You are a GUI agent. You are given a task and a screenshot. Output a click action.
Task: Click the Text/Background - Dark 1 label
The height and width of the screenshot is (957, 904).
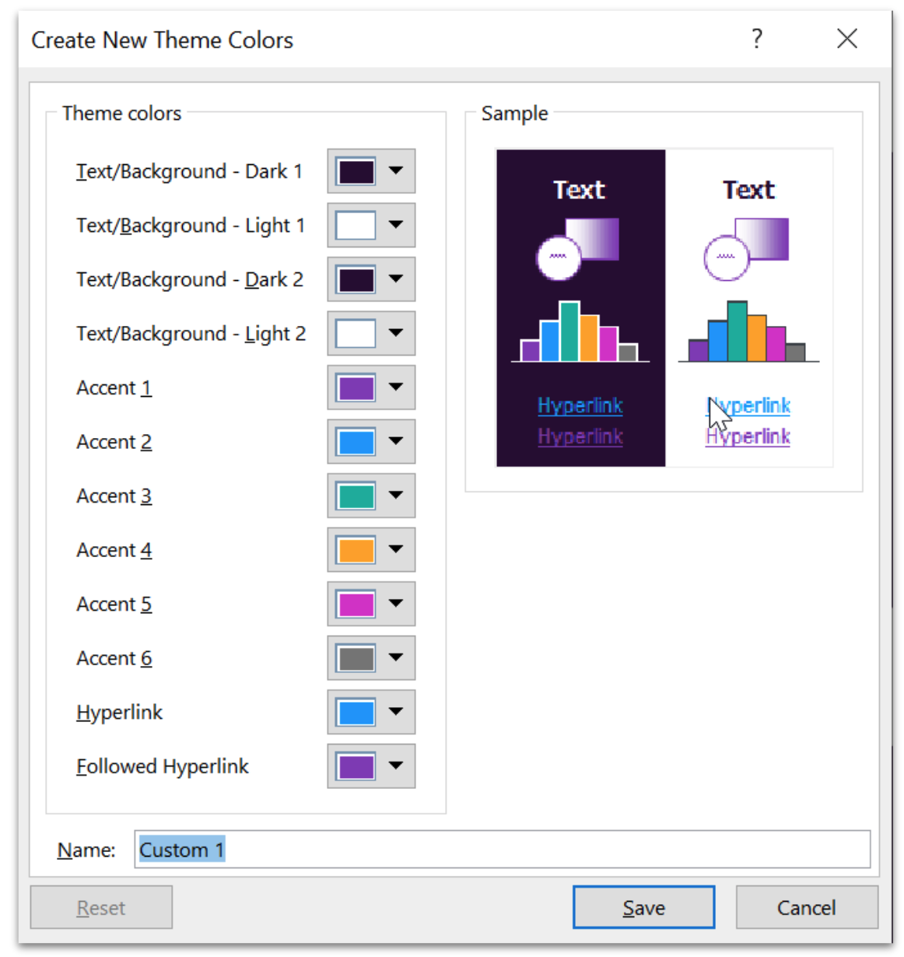tap(189, 171)
